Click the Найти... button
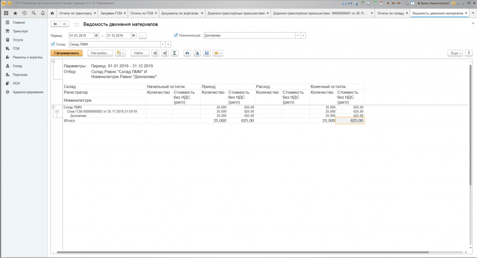The image size is (477, 258). pyautogui.click(x=140, y=53)
